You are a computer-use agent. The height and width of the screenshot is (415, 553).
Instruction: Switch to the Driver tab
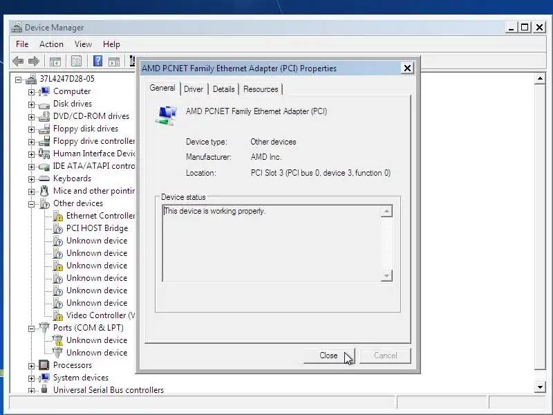194,89
